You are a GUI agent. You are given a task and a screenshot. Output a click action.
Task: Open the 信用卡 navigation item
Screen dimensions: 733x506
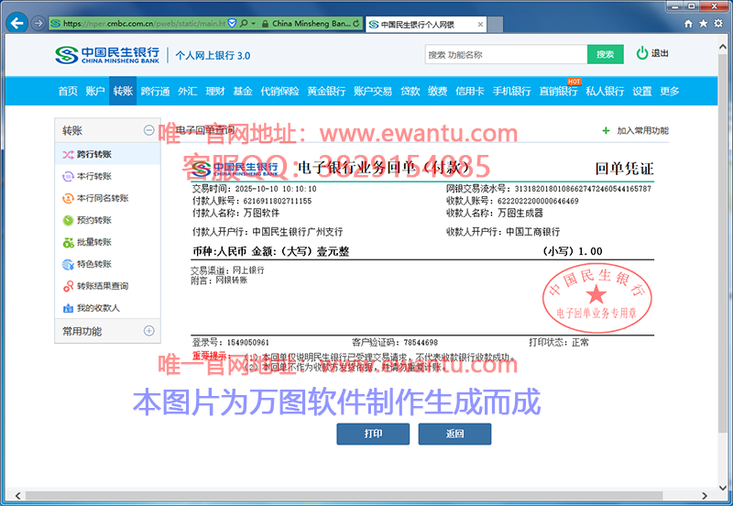(x=470, y=91)
